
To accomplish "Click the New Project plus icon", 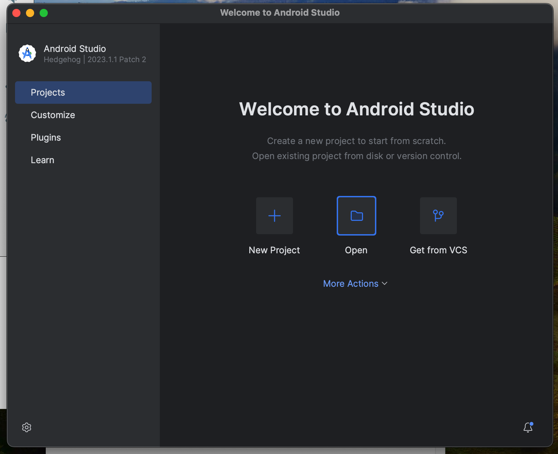I will pos(275,216).
